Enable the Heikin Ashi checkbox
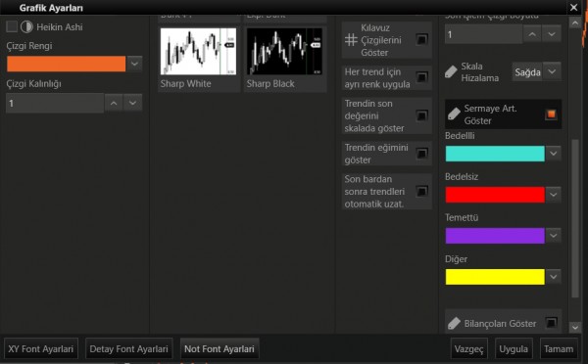588x364 pixels. pyautogui.click(x=12, y=26)
